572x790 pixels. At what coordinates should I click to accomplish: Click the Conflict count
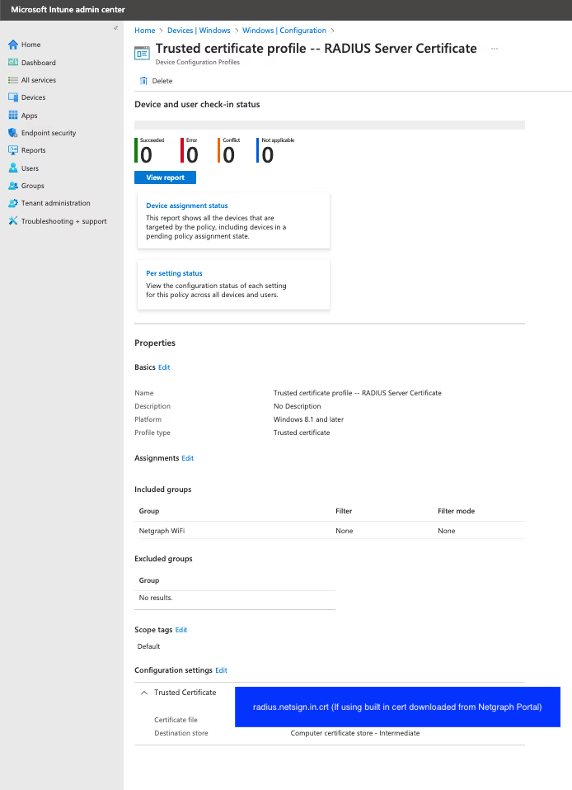[229, 154]
